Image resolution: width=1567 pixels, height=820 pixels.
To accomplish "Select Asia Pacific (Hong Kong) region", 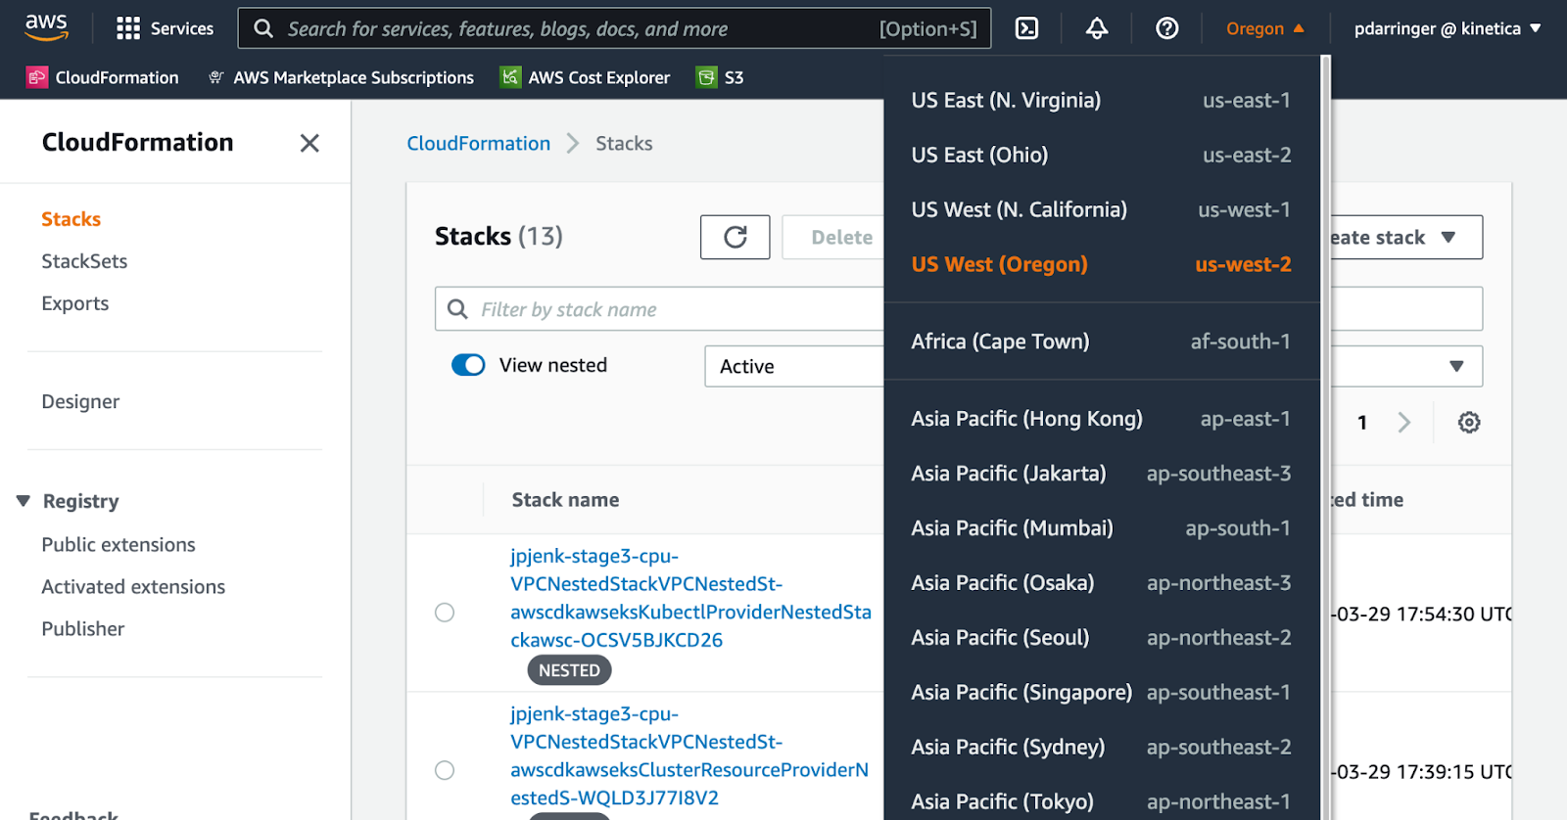I will pyautogui.click(x=1102, y=419).
